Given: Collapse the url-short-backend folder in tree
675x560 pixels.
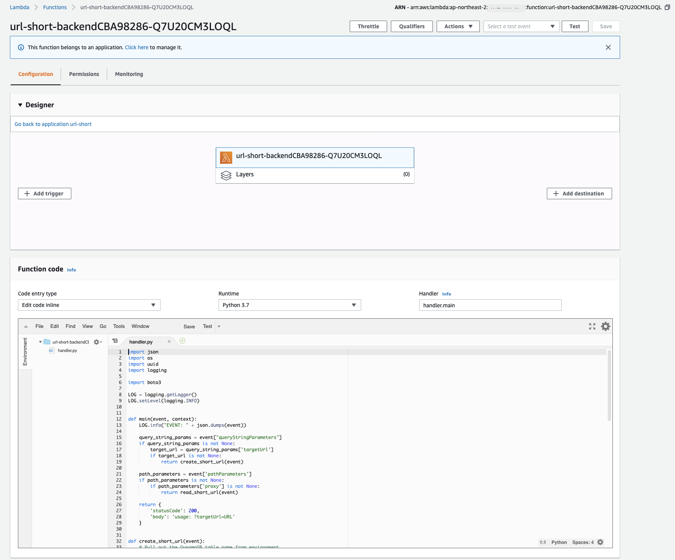Looking at the screenshot, I should (40, 342).
